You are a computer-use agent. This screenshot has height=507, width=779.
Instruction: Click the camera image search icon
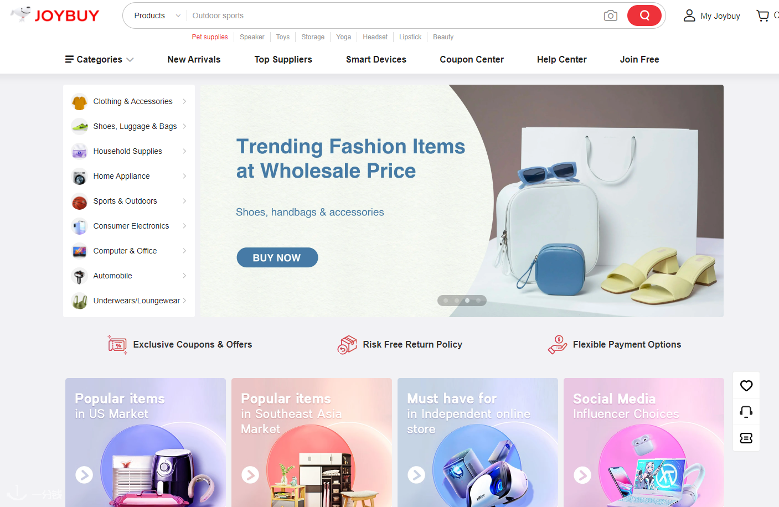click(x=610, y=15)
